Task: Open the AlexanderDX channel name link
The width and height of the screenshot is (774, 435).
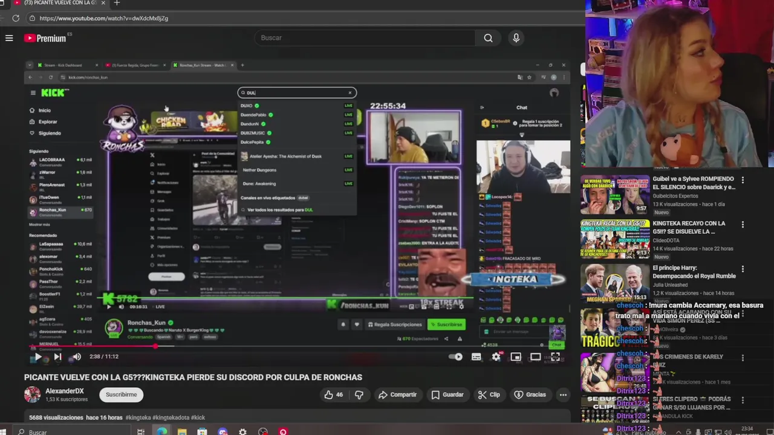Action: (x=64, y=391)
